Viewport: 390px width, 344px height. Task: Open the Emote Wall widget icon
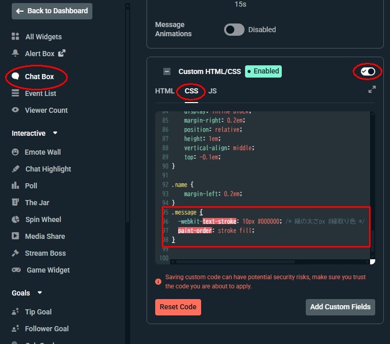click(x=15, y=152)
